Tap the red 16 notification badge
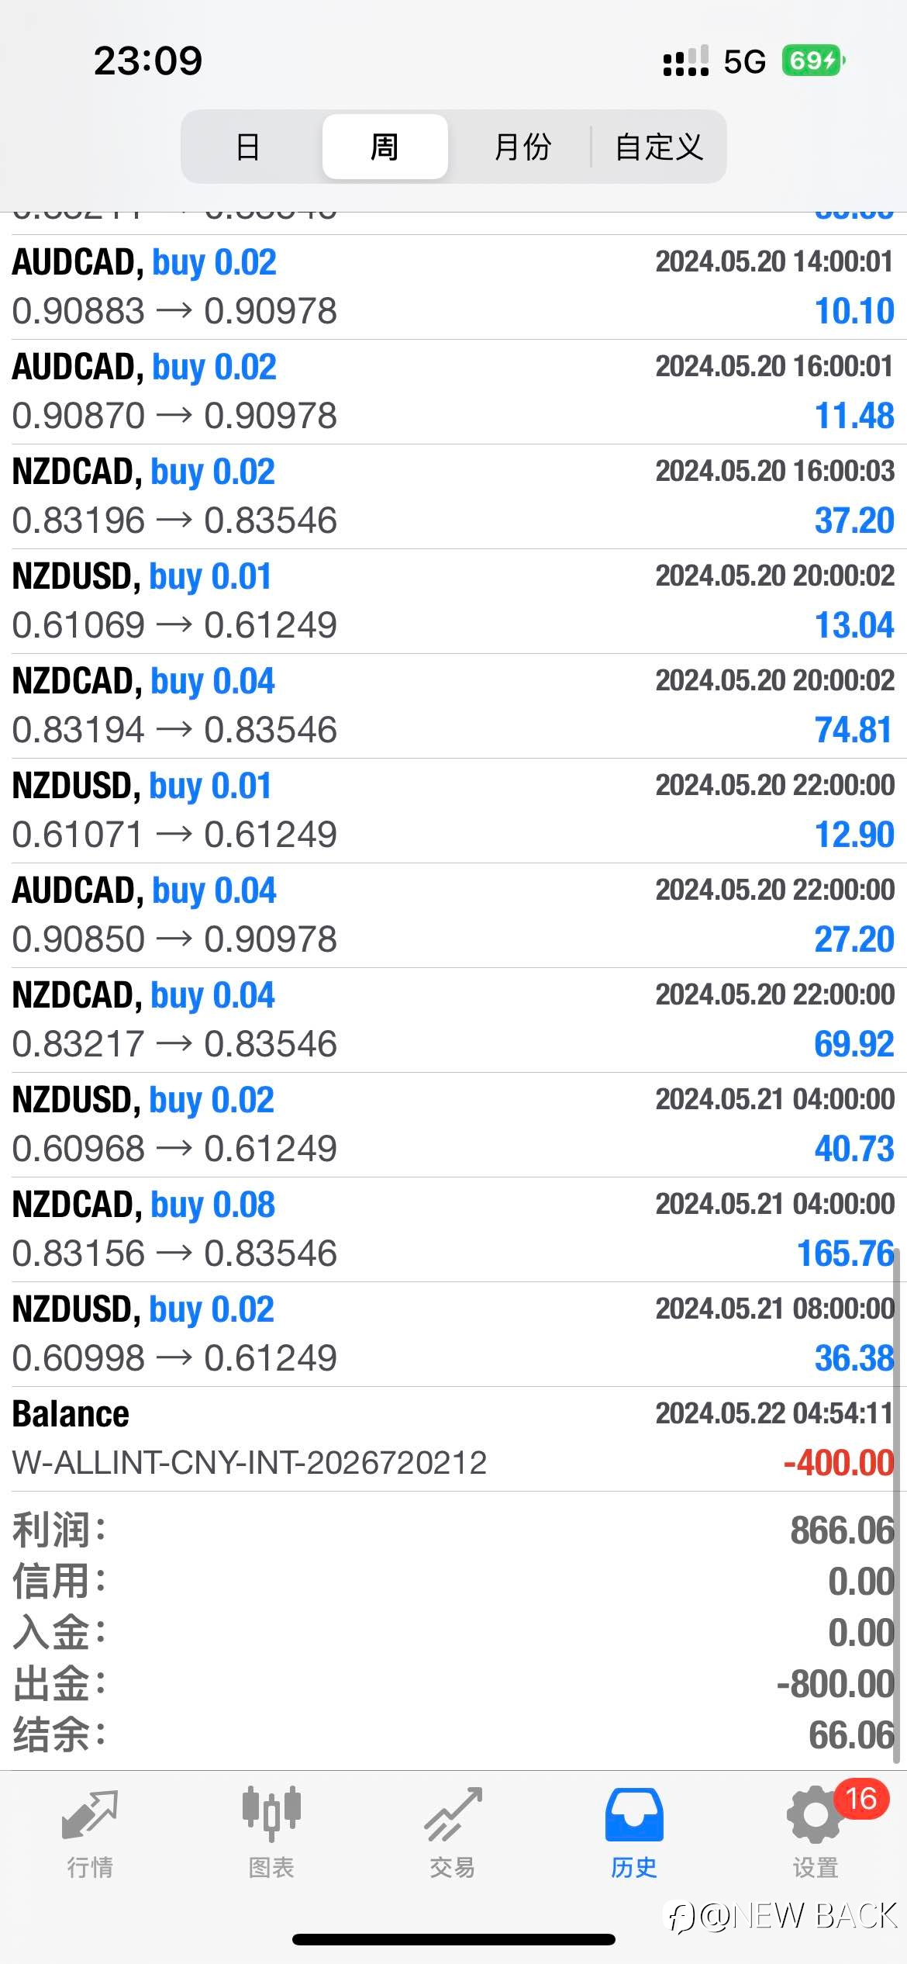The height and width of the screenshot is (1964, 907). [x=861, y=1799]
